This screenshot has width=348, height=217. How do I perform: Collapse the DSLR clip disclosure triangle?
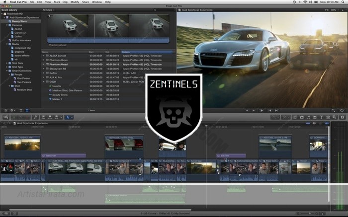click(x=44, y=82)
